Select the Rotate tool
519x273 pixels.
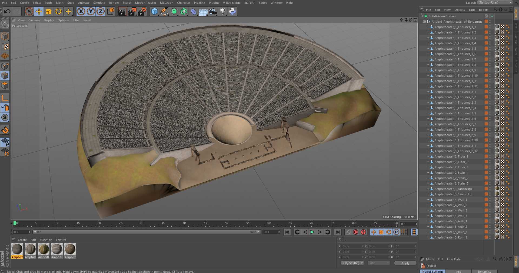coord(58,11)
